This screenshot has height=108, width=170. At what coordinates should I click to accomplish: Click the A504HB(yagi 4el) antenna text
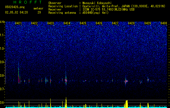point(95,13)
